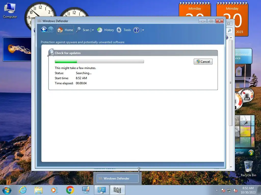This screenshot has height=195, width=261.
Task: Click the Show desktop button
Action: (x=259, y=190)
